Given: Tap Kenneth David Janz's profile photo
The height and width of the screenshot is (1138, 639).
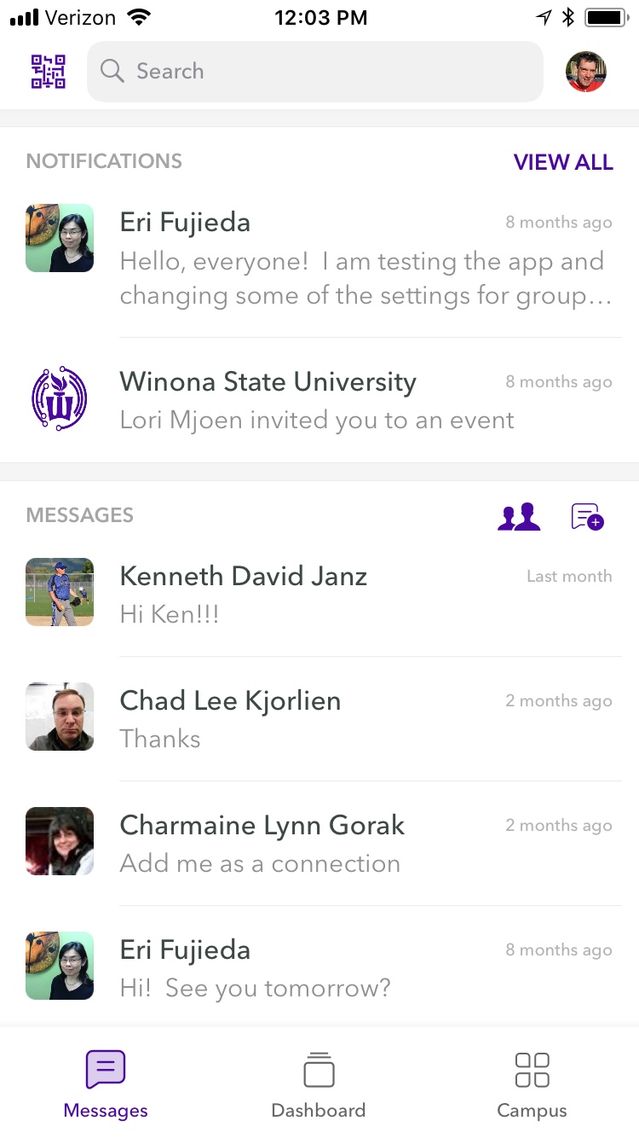Looking at the screenshot, I should [60, 592].
